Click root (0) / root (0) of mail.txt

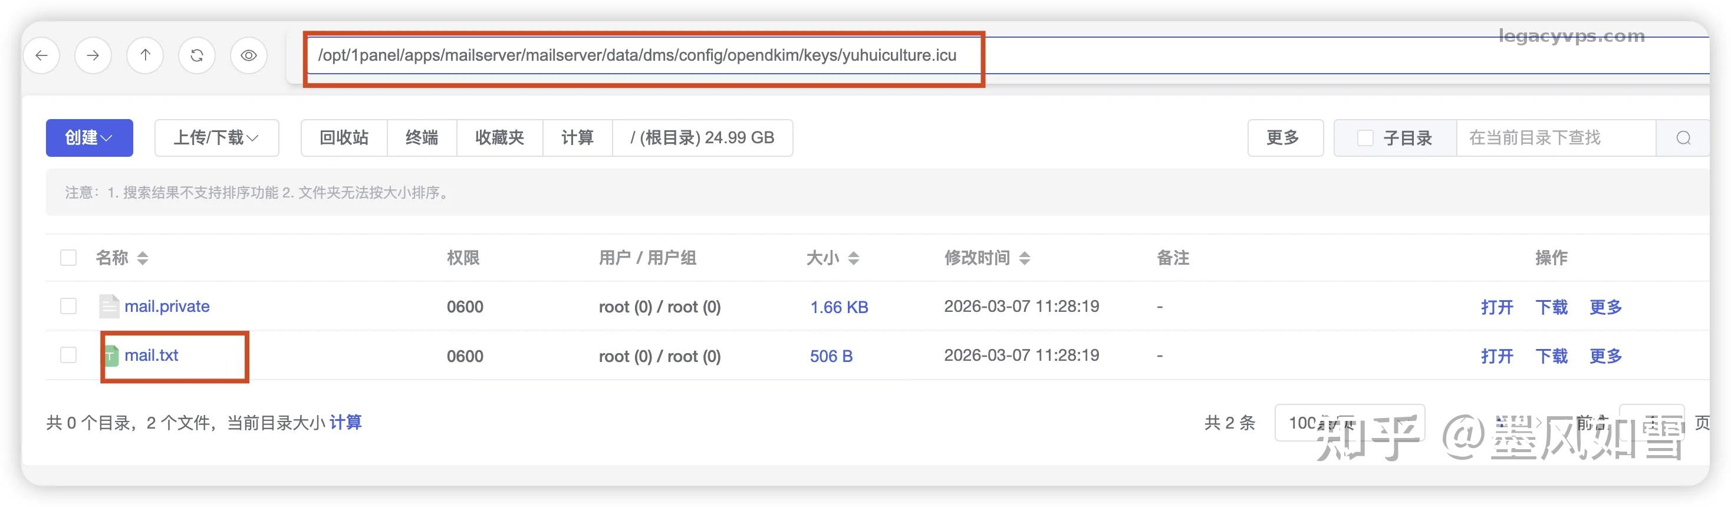pos(660,357)
